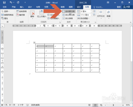Customize the Quick Access Toolbar
Screen dimensions: 133x107
pos(25,2)
